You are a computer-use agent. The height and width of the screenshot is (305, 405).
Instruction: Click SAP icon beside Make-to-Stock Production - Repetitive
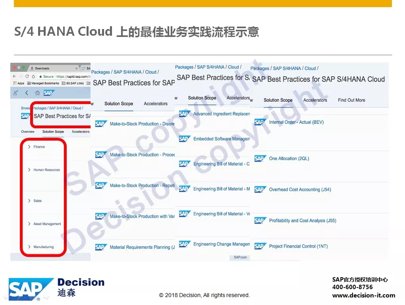tap(101, 185)
